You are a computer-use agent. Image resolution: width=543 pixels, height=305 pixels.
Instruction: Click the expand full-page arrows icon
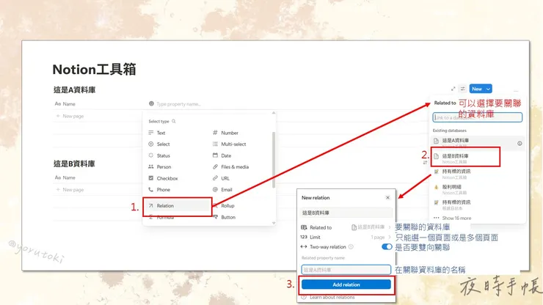tap(453, 89)
